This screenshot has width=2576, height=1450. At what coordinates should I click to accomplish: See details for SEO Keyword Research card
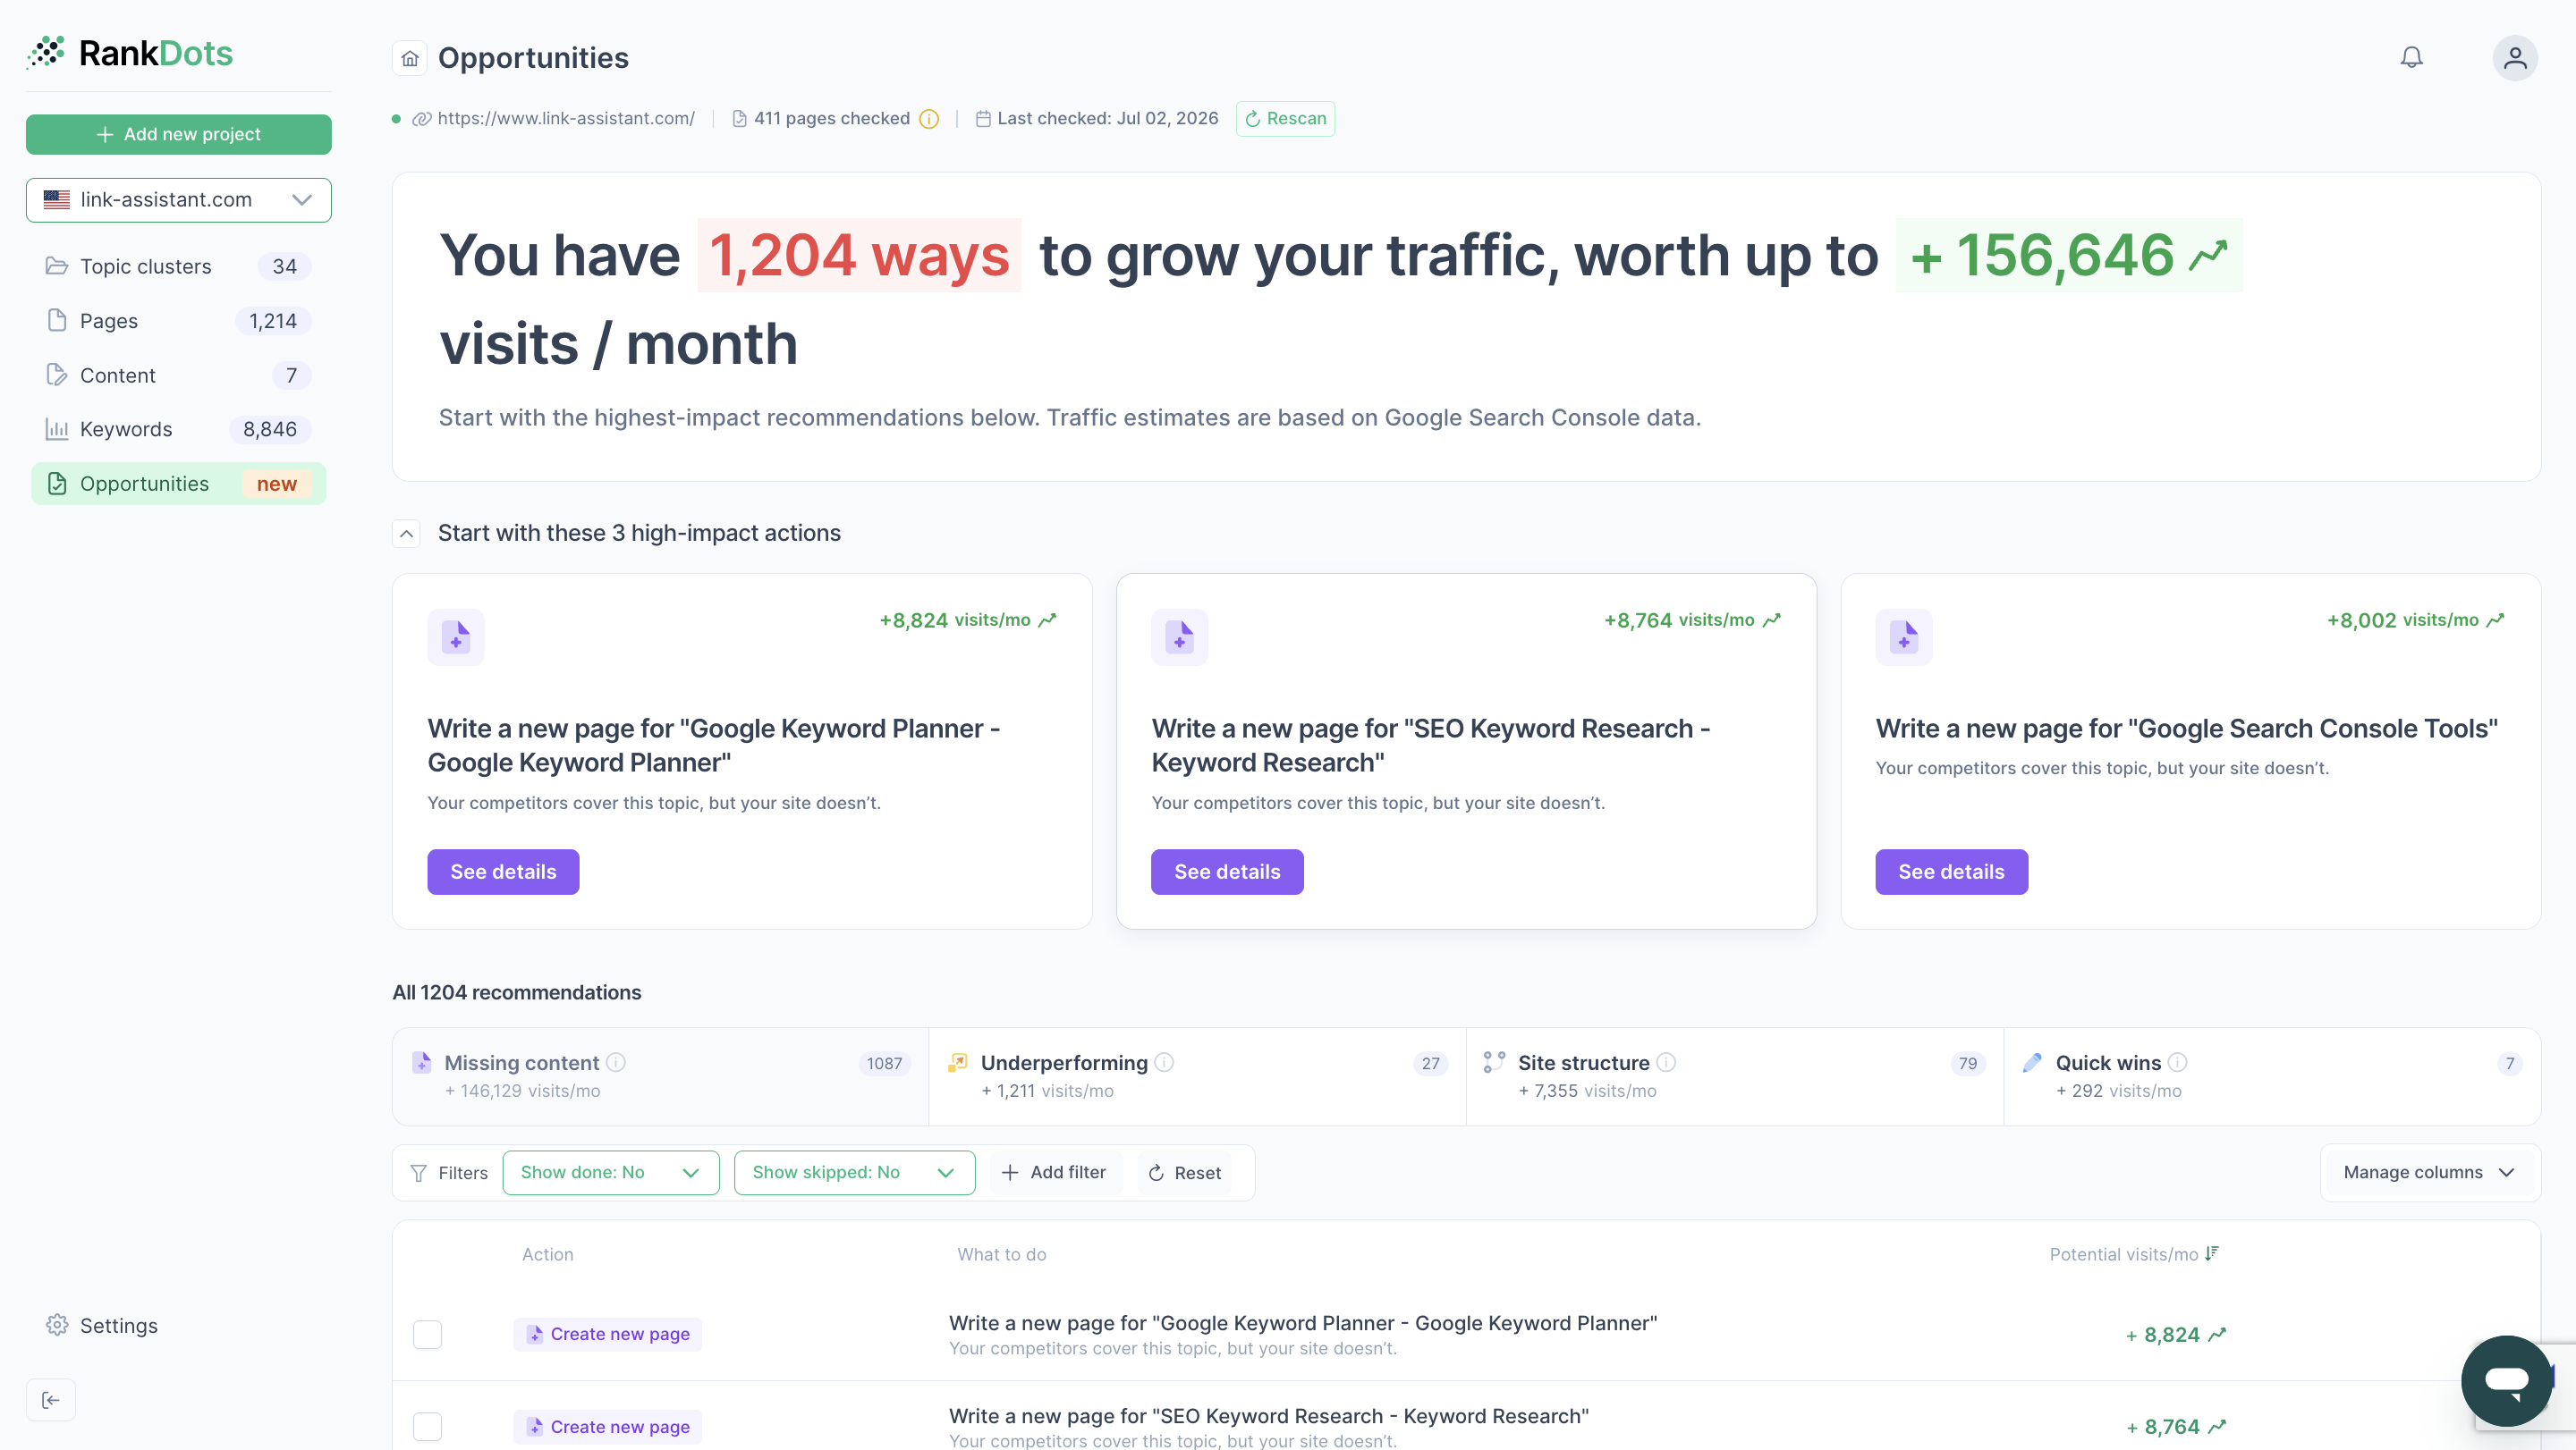click(x=1227, y=872)
